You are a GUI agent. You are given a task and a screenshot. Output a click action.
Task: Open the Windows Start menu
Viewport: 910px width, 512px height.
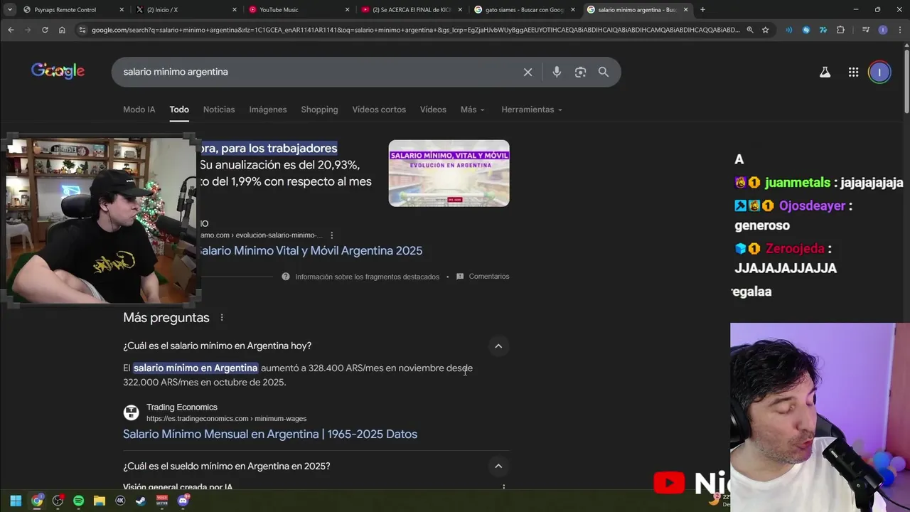pos(16,501)
